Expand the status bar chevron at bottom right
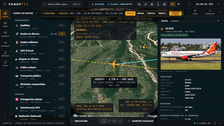This screenshot has width=224, height=126. pyautogui.click(x=220, y=123)
